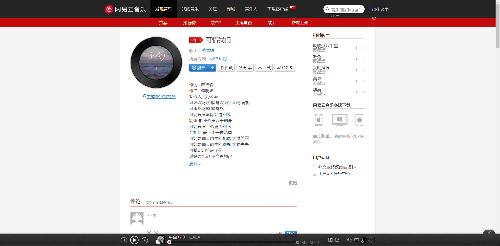Expand the full lyrics with 展开
The width and height of the screenshot is (500, 246).
point(195,164)
